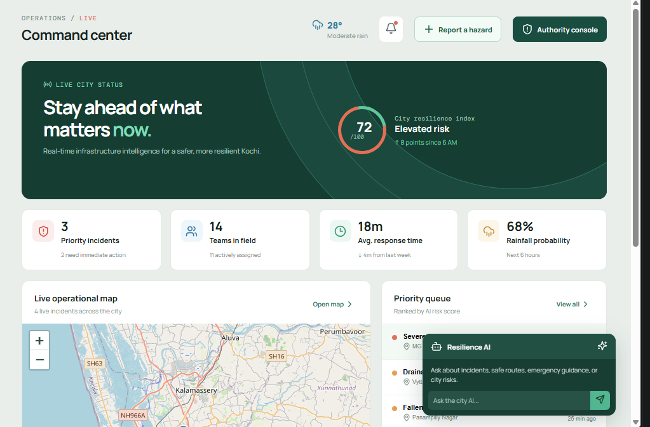This screenshot has height=427, width=650.
Task: Click the Resilience AI robot icon
Action: click(437, 346)
